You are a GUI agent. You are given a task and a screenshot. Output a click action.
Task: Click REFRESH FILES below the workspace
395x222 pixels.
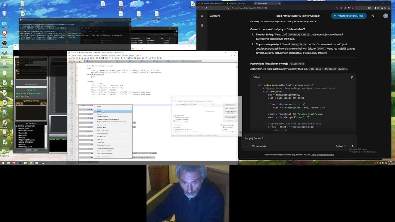click(31, 150)
